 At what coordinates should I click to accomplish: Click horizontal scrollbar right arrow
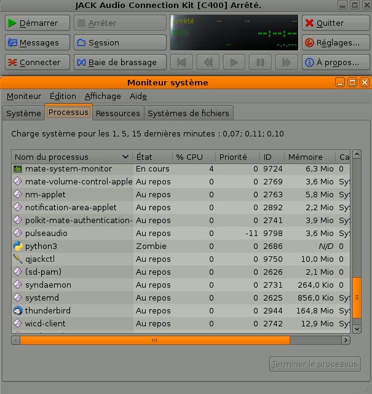tap(346, 341)
